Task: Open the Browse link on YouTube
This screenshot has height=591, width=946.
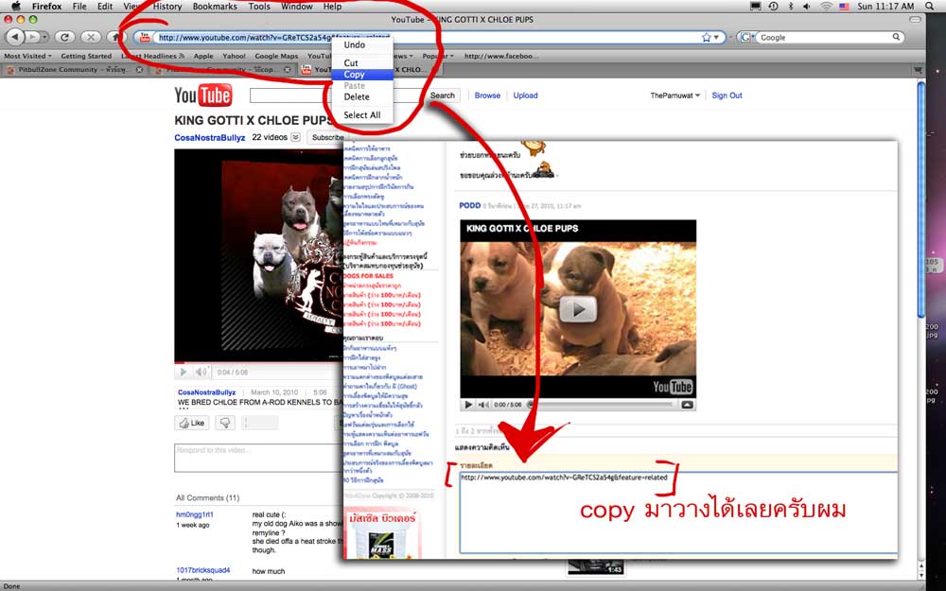Action: coord(487,96)
